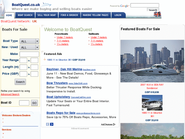Click the Make input field
This screenshot has height=139, width=185.
pos(29,54)
